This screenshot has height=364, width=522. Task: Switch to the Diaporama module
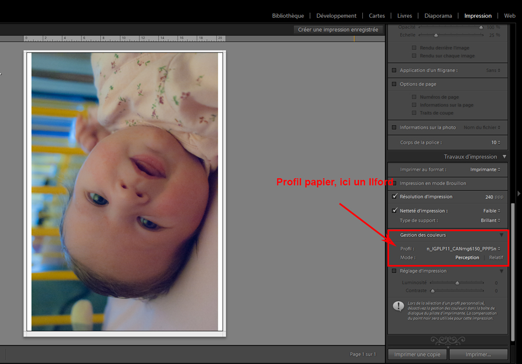pyautogui.click(x=438, y=16)
